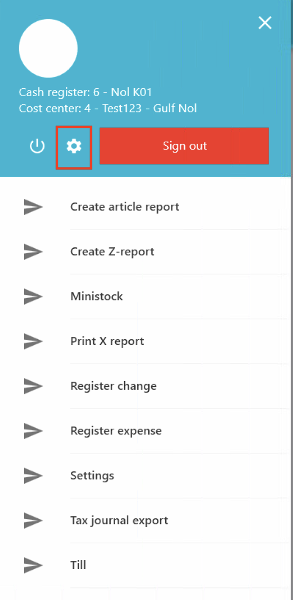This screenshot has width=293, height=600.
Task: Open the Ministock menu entry
Action: 97,296
